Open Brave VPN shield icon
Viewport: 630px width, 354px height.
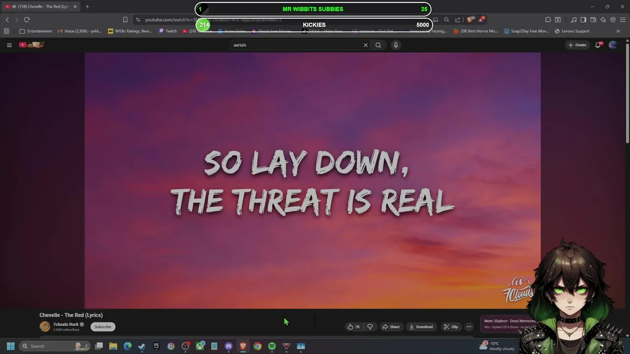point(613,20)
